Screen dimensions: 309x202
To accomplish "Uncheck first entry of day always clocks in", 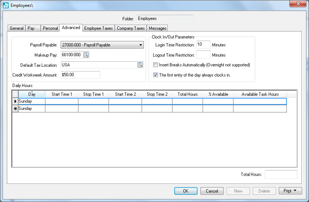I will pos(156,75).
